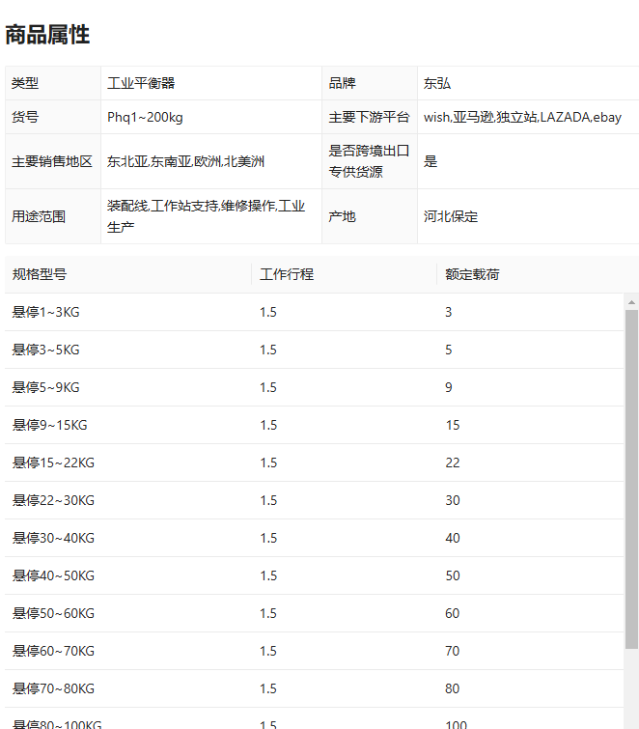Click the 额定载荷 column header
This screenshot has height=729, width=639.
(x=472, y=274)
